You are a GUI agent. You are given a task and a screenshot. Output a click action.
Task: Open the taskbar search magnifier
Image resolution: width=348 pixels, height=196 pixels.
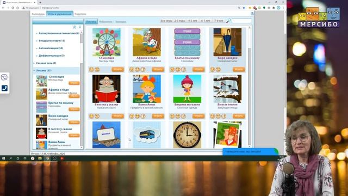coord(11,158)
